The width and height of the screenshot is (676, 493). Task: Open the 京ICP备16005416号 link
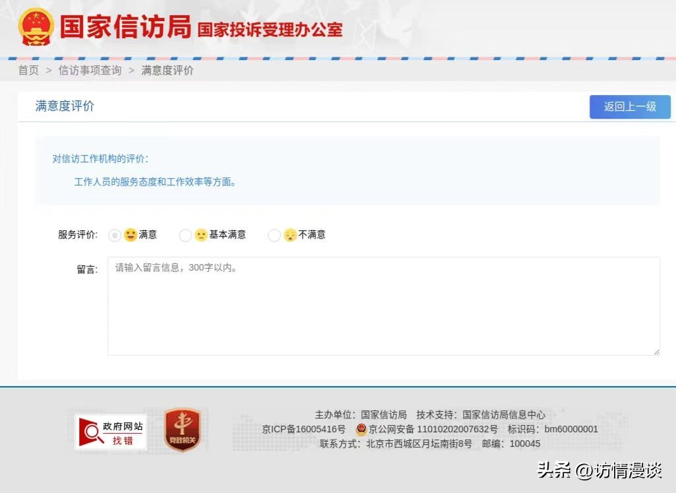click(x=303, y=430)
